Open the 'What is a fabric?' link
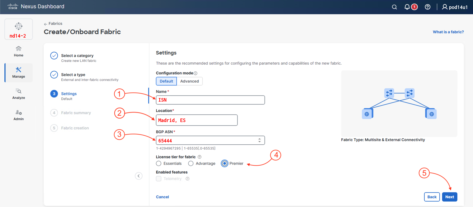Image resolution: width=473 pixels, height=207 pixels. 448,32
